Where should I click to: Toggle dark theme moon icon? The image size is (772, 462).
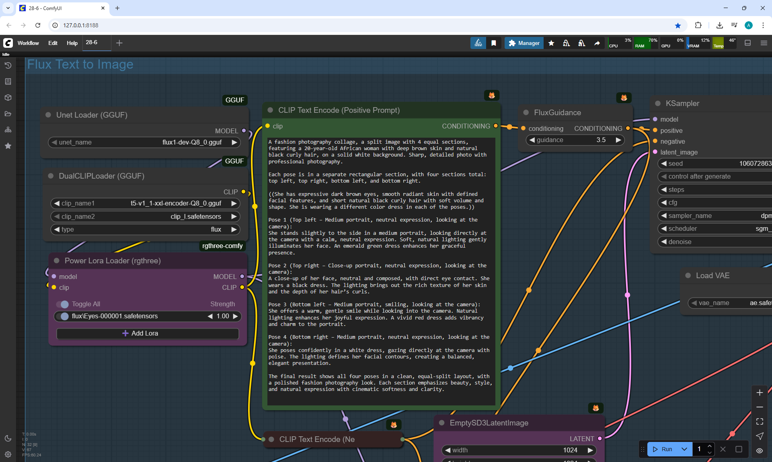[x=8, y=438]
